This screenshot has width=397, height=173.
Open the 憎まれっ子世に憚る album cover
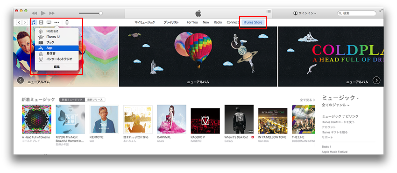pyautogui.click(x=138, y=119)
